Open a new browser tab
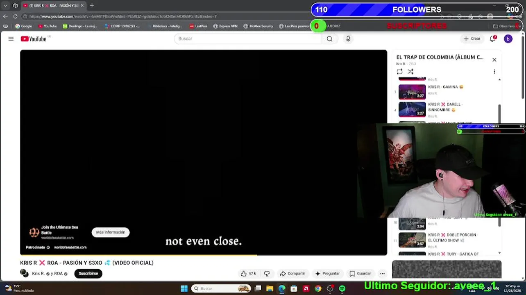526x295 pixels. coord(92,5)
